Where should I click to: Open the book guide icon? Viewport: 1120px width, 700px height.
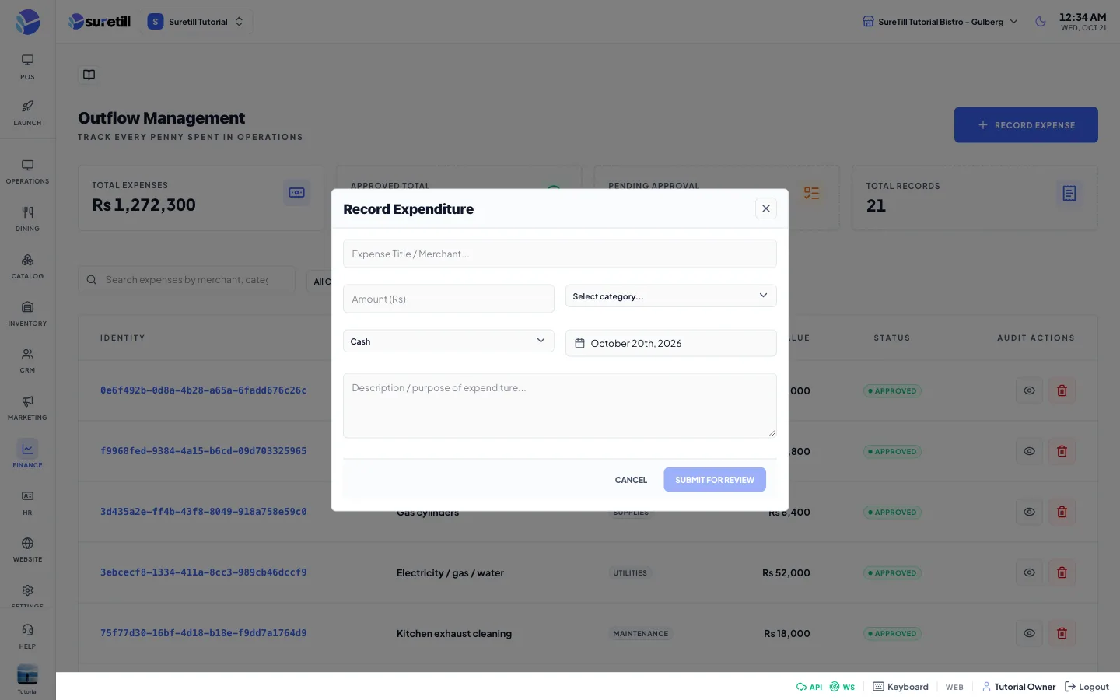pos(89,75)
